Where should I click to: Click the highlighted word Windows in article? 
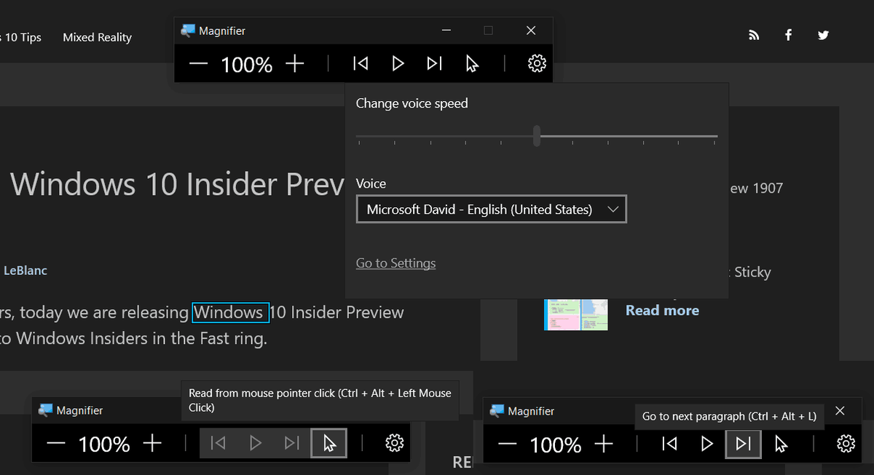pyautogui.click(x=230, y=313)
